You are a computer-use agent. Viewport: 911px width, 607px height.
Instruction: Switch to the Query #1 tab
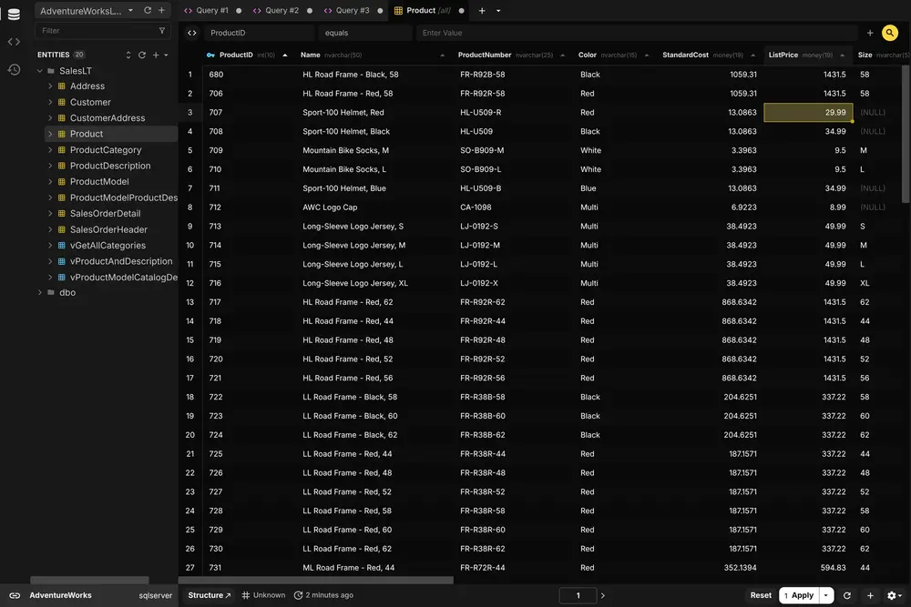pos(212,10)
